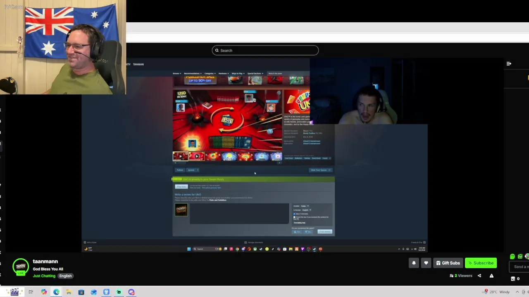The height and width of the screenshot is (297, 529).
Task: Enable notifications with the bell icon
Action: [414, 263]
